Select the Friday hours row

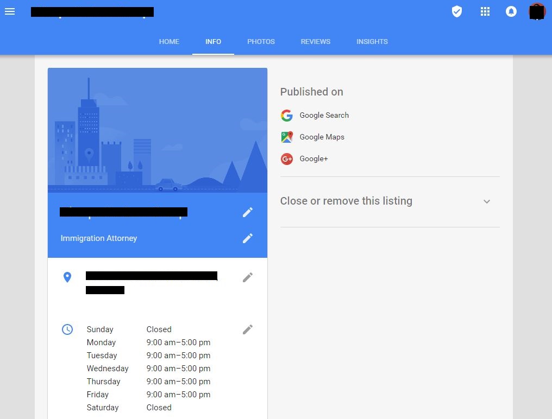coord(148,395)
